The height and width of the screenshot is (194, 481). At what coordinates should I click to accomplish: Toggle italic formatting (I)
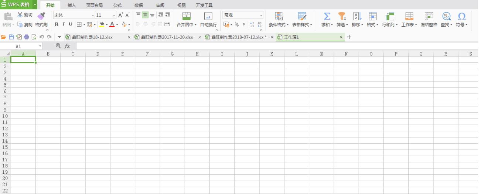[63, 24]
